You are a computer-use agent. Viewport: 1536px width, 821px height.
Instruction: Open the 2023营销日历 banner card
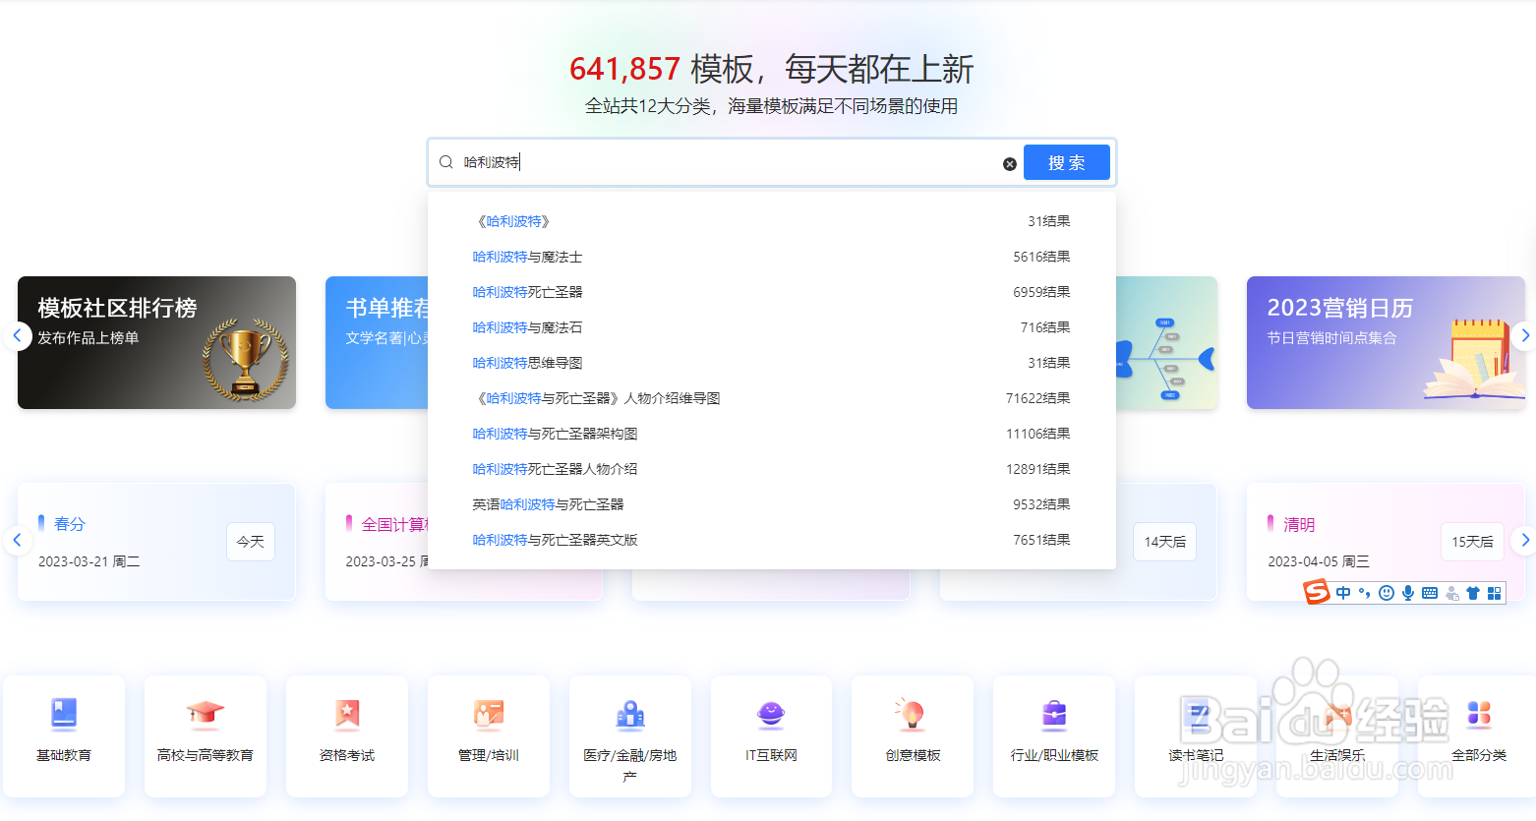pos(1386,342)
